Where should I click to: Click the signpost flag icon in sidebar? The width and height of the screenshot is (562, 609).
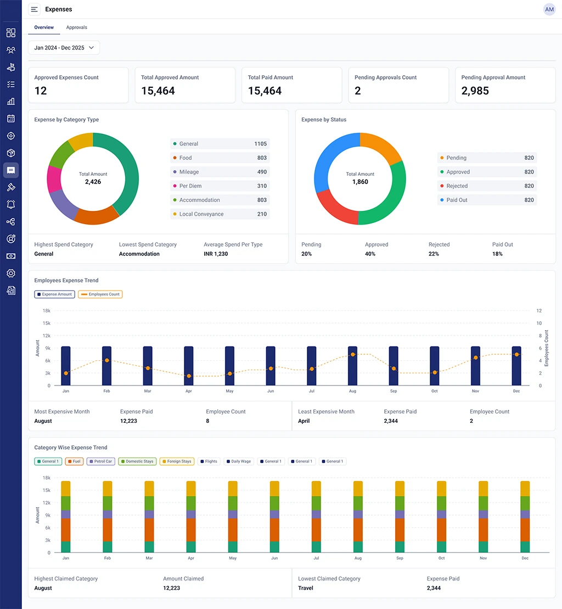11,67
